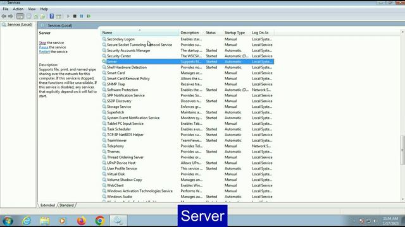
Task: Click the Export List toolbar icon
Action: tap(42, 16)
